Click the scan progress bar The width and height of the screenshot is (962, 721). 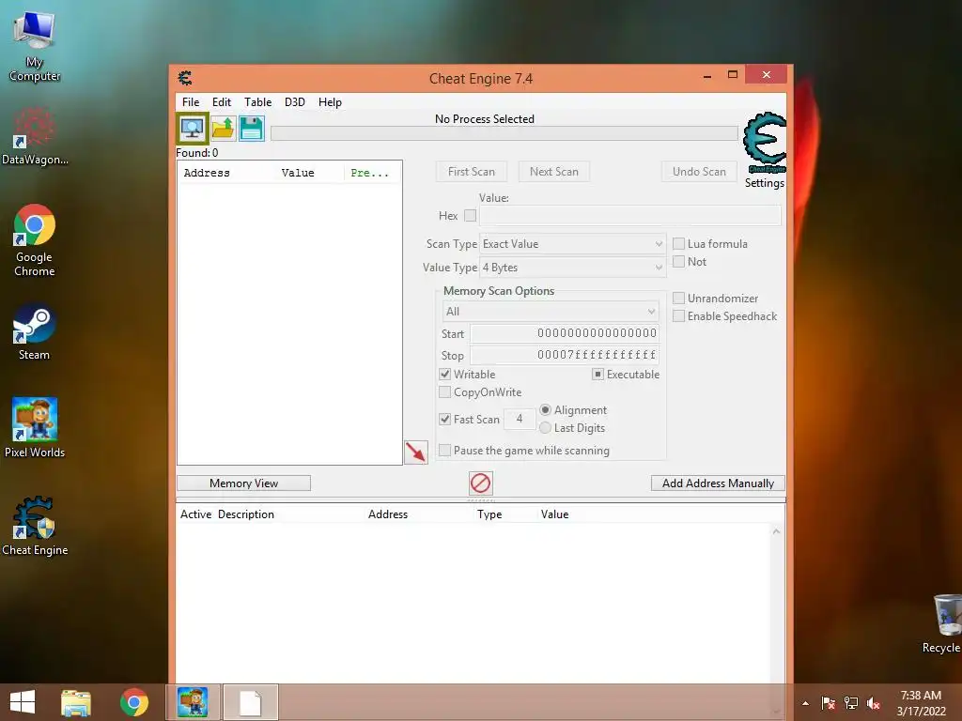pos(504,133)
